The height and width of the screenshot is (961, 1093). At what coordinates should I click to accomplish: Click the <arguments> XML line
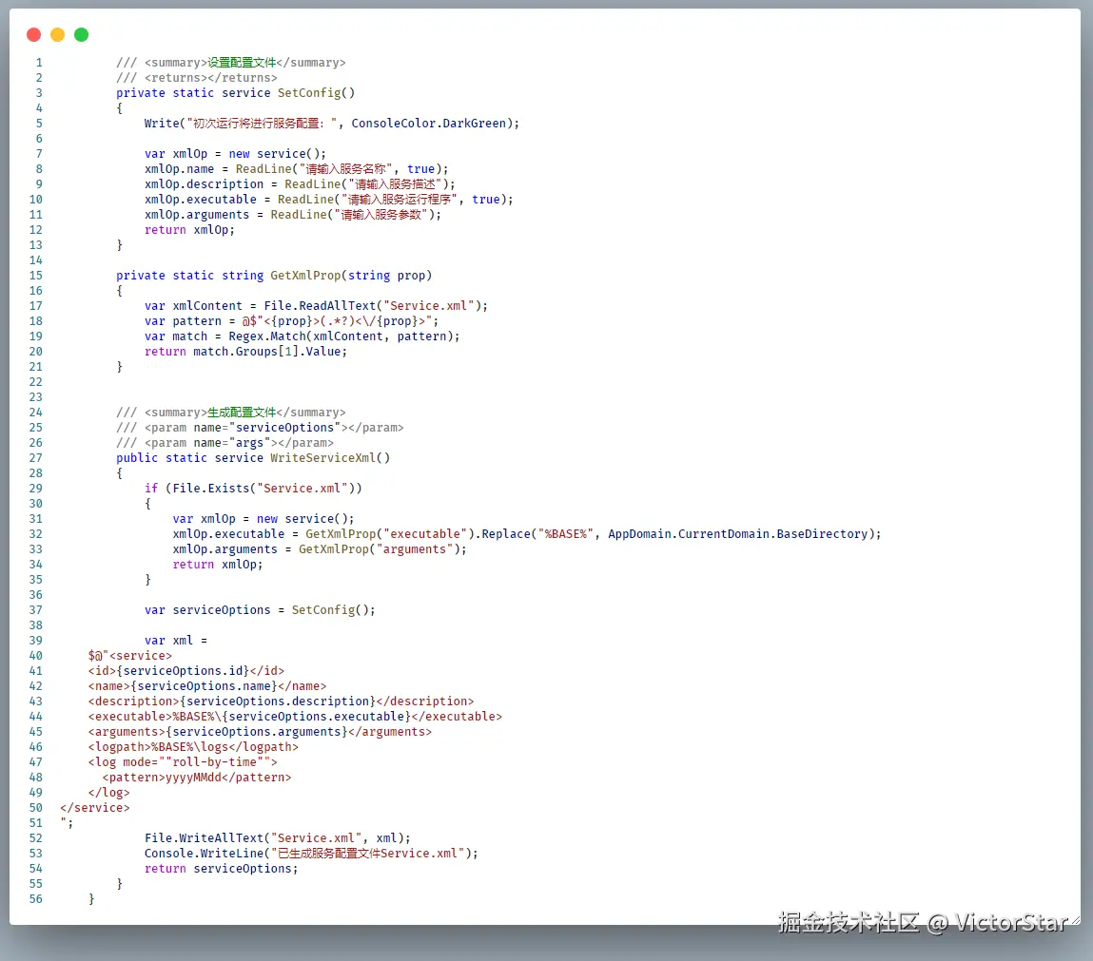click(x=260, y=733)
